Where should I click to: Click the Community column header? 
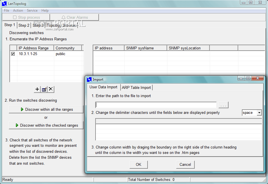click(68, 48)
